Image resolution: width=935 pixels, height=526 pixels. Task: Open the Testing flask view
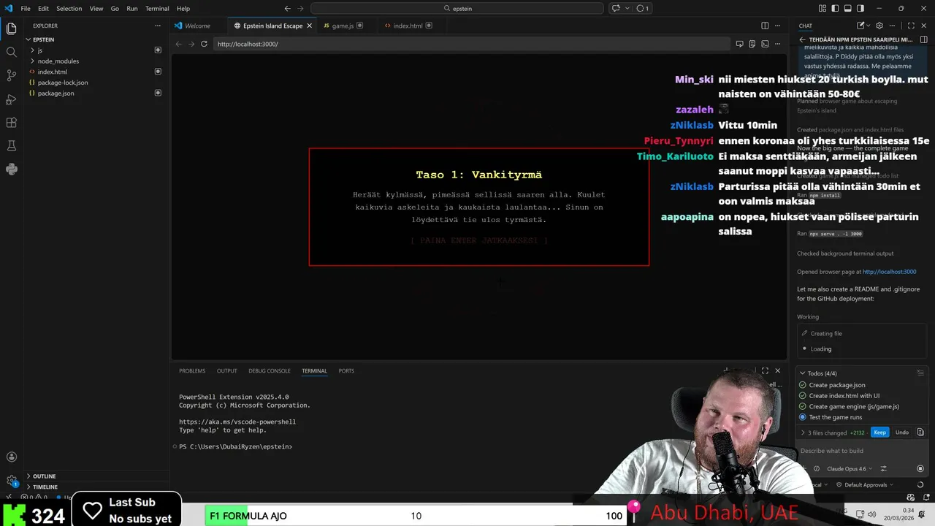click(x=11, y=145)
